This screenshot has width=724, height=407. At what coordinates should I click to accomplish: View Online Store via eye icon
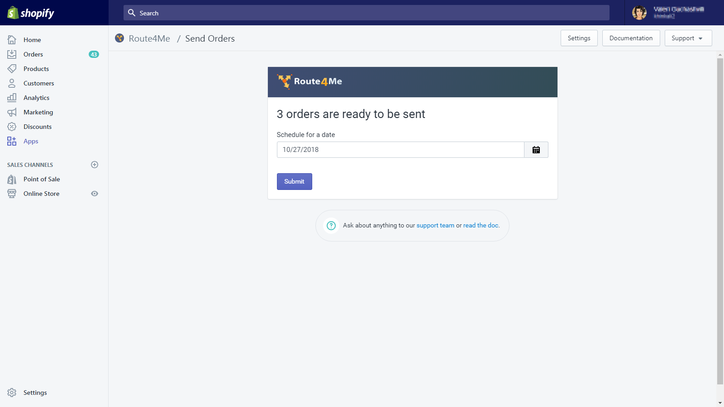[x=95, y=194]
